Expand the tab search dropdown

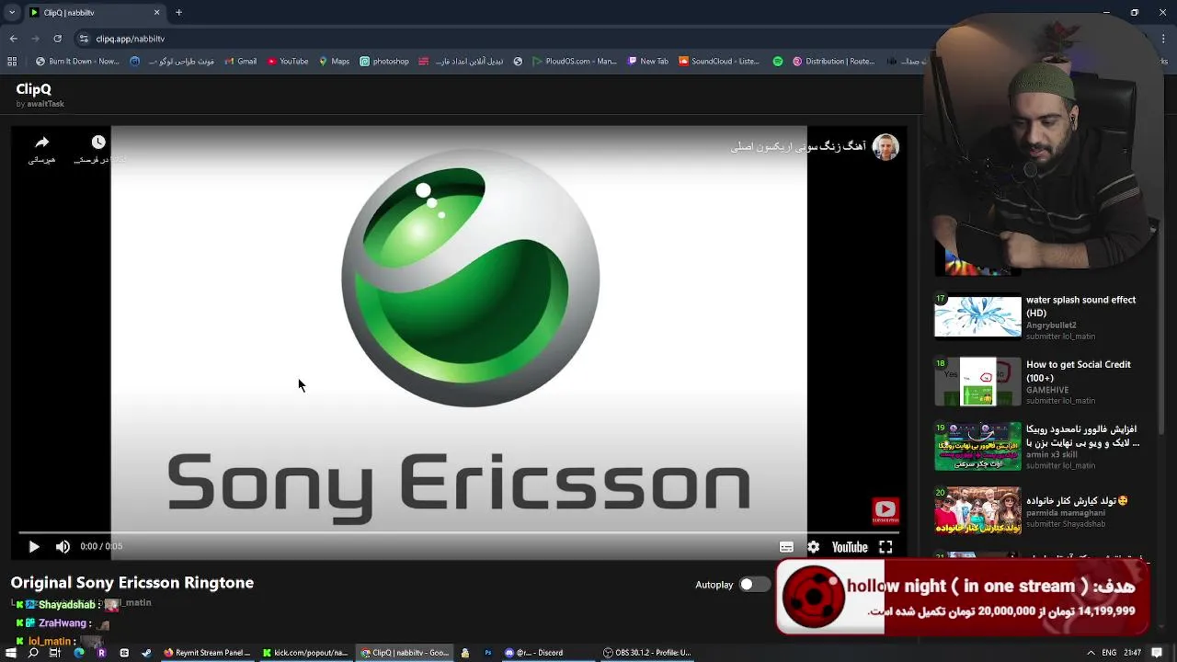point(11,12)
